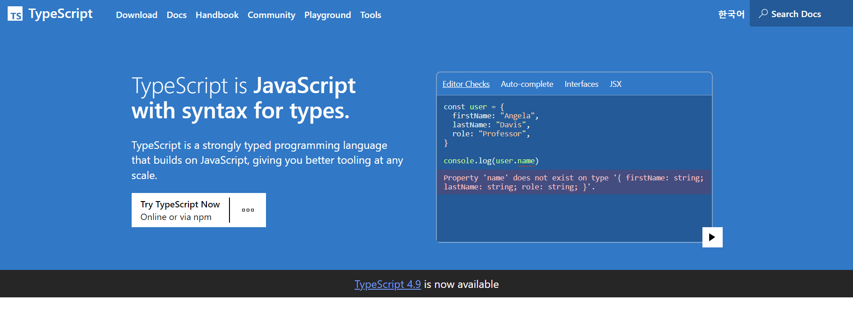Screen dimensions: 853x323
Task: Click 'is now available' banner text
Action: tap(461, 284)
